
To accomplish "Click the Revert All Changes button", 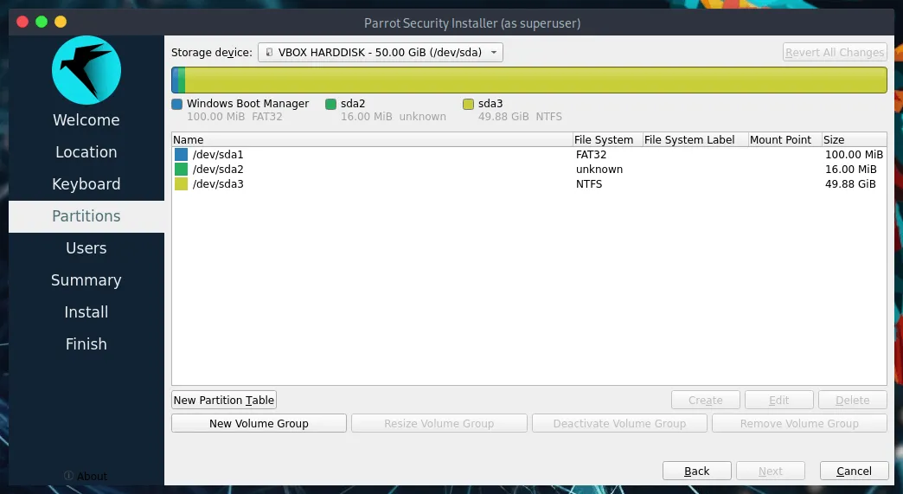I will 835,53.
